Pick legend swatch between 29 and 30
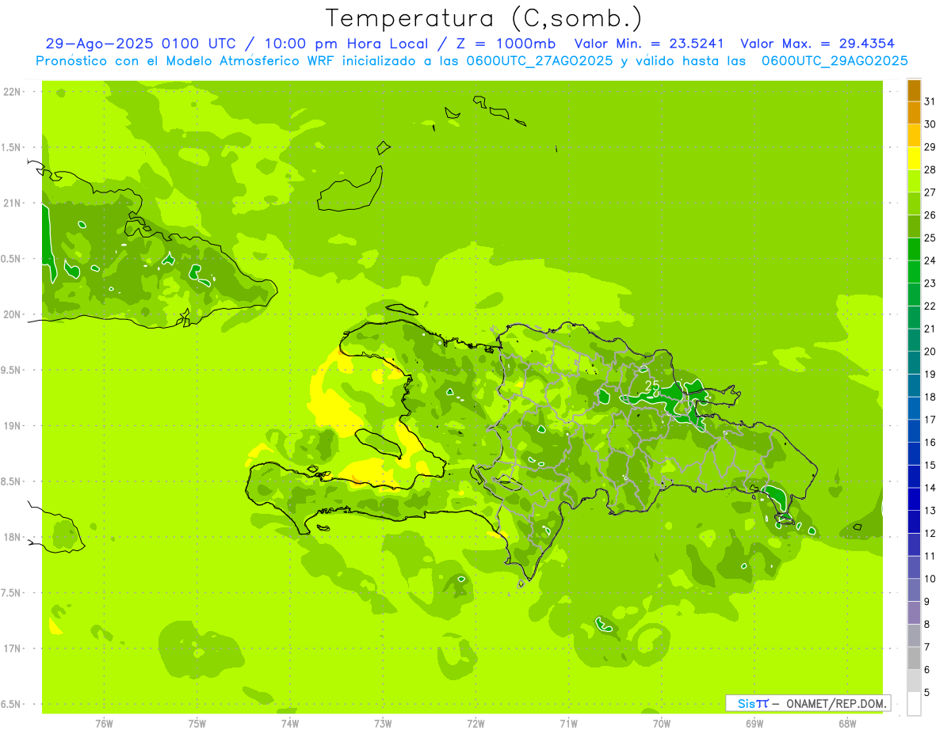951x734 pixels. [914, 135]
